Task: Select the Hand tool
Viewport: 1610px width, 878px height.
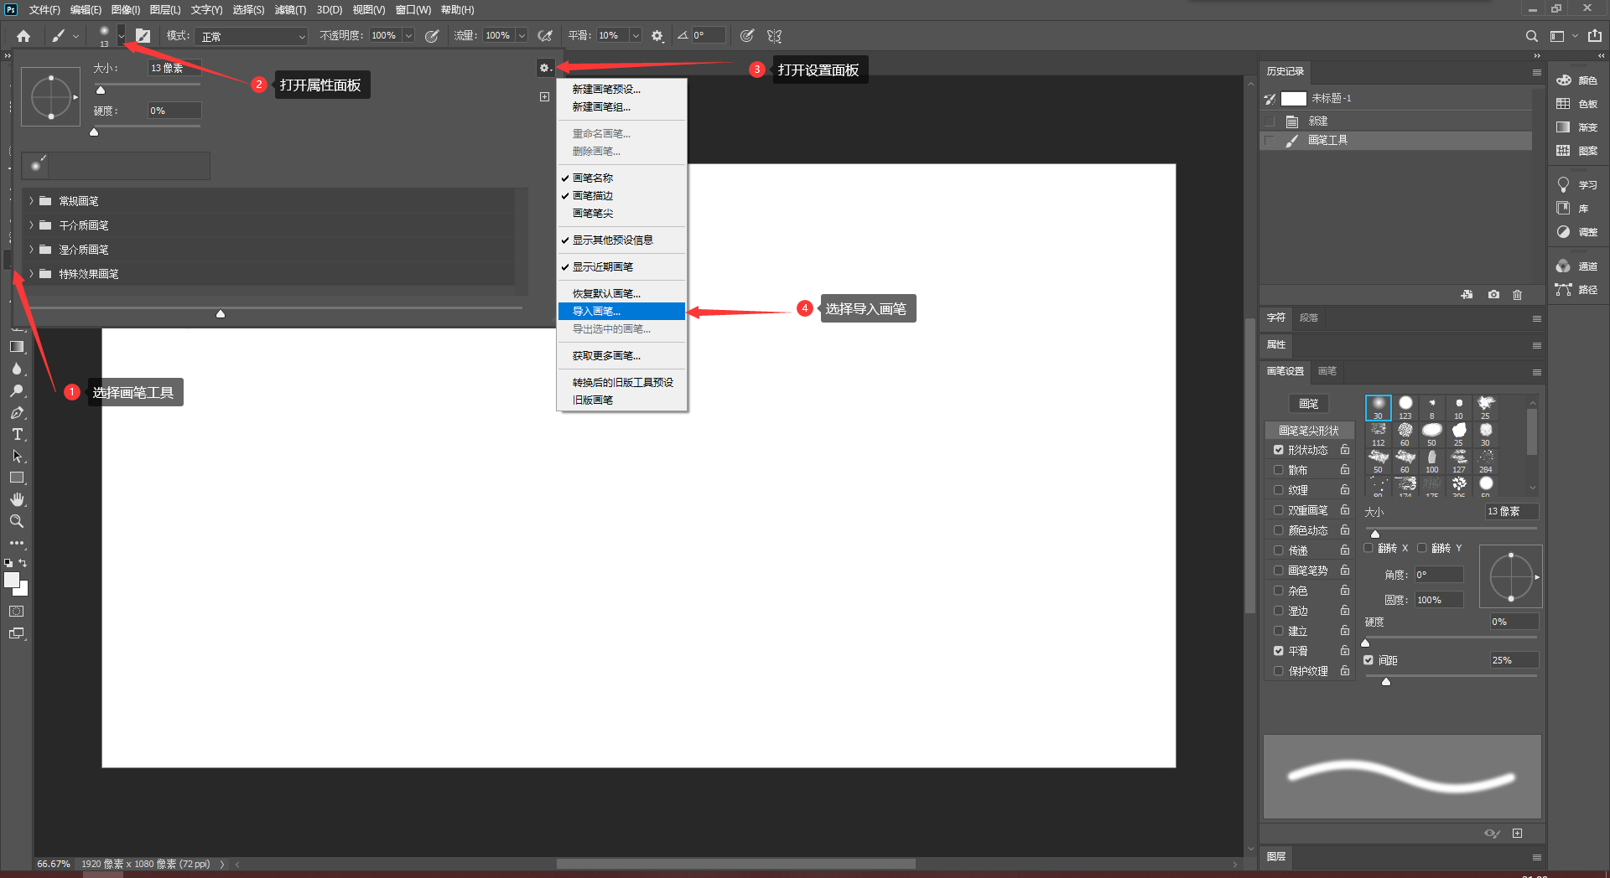Action: (17, 499)
